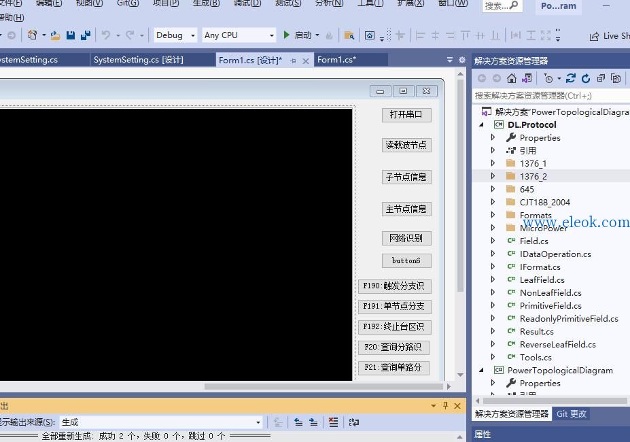
Task: Click the Collapse All icon in Solution Explorer
Action: (x=601, y=78)
